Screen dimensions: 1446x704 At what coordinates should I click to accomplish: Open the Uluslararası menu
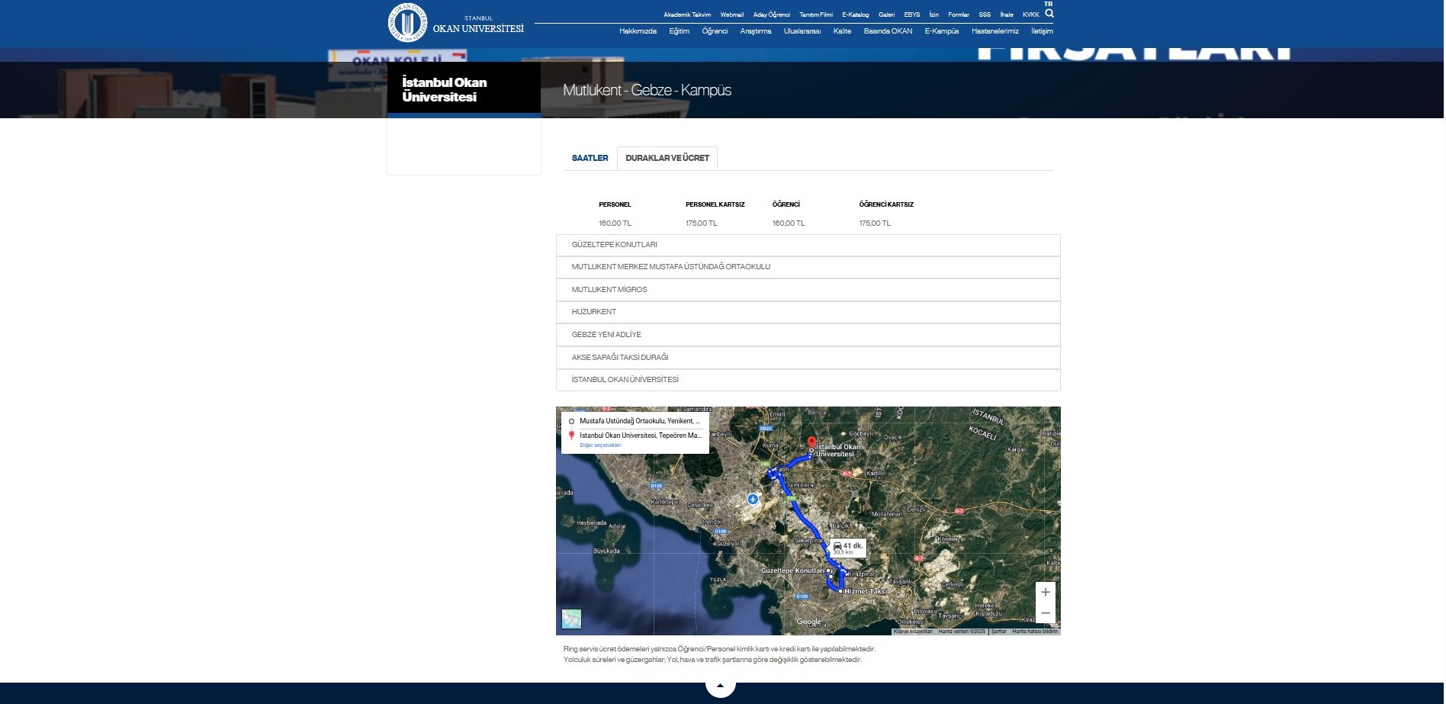coord(802,31)
